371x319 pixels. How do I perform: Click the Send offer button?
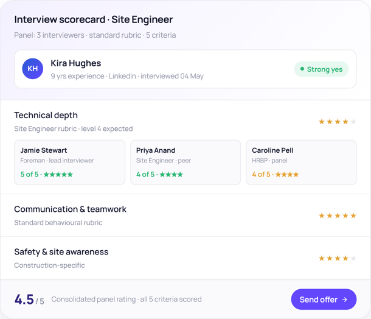(x=324, y=300)
